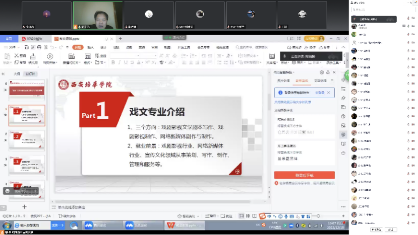Click the format painter icon
This screenshot has width=418, height=235.
point(33,57)
